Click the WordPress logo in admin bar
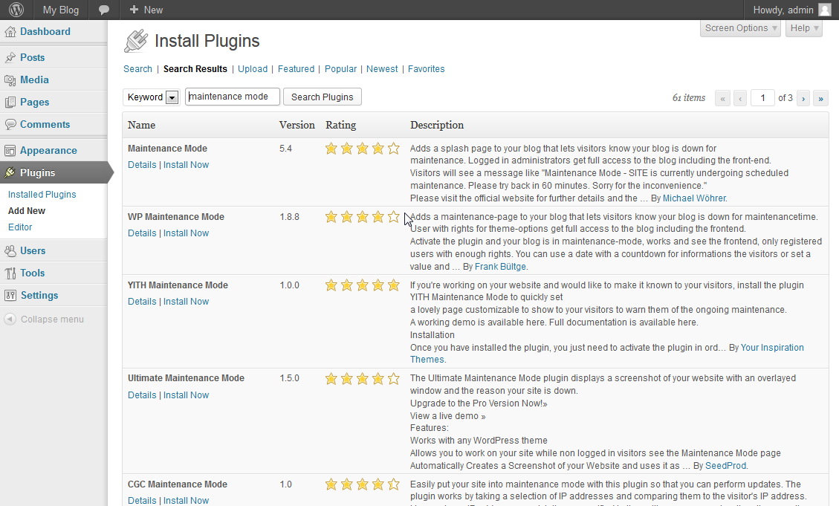Viewport: 839px width, 506px height. pos(16,10)
